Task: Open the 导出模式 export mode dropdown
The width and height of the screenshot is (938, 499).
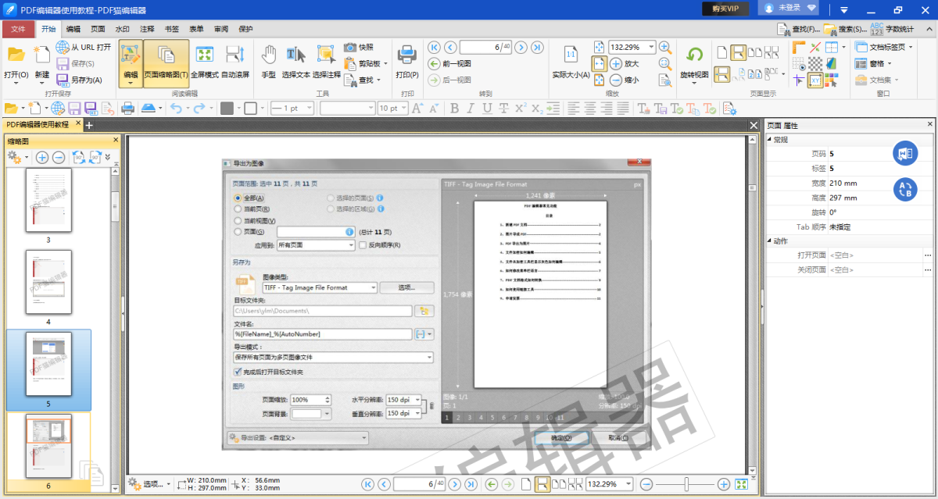Action: 332,357
